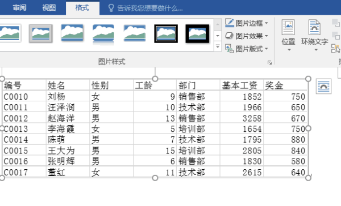Click the Send Backward icon

[x=336, y=36]
